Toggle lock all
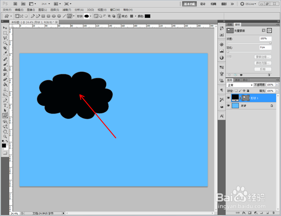 click(x=248, y=91)
